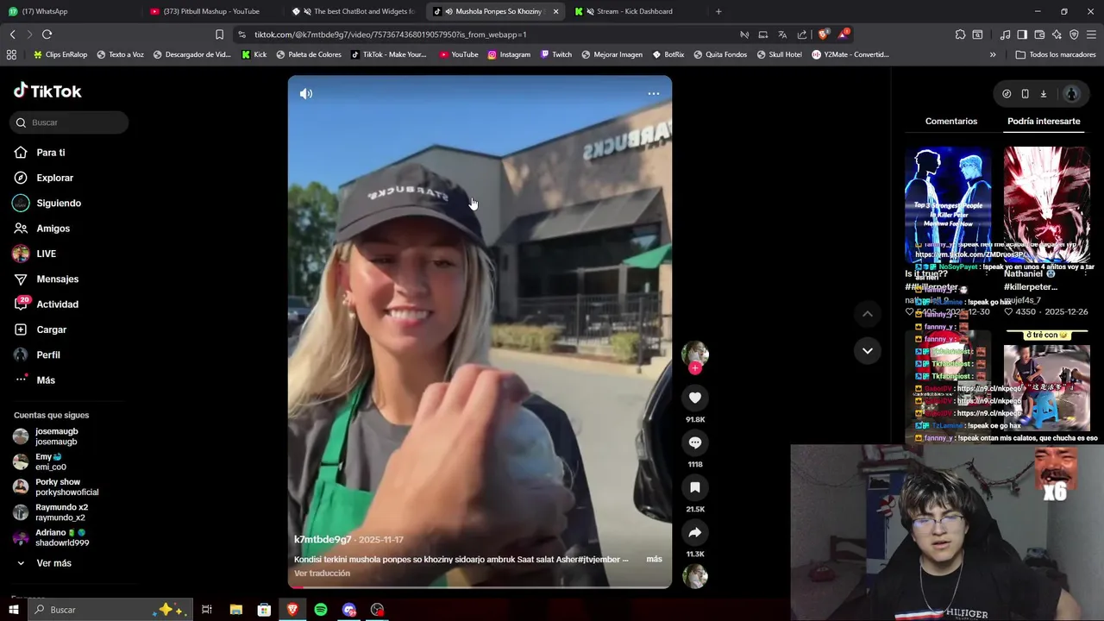1104x621 pixels.
Task: Save the video with bookmark icon
Action: pos(695,487)
